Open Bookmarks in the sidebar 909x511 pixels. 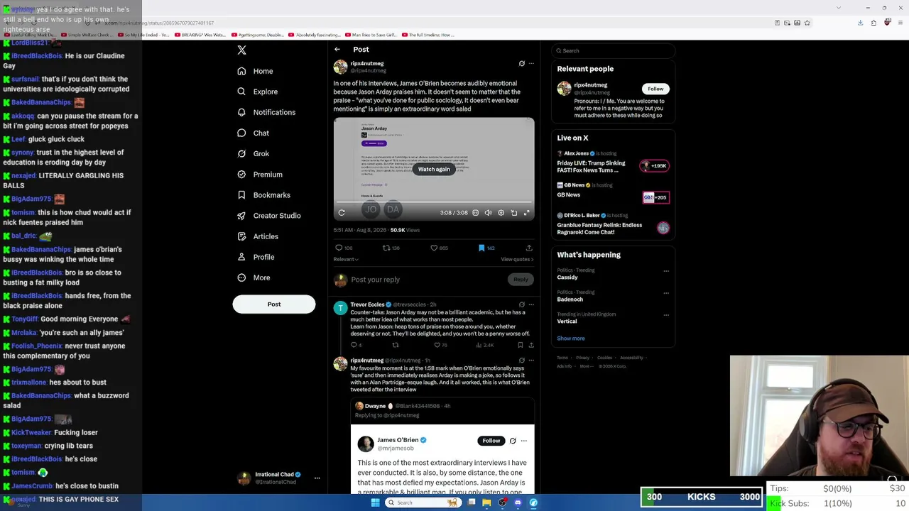[x=263, y=195]
